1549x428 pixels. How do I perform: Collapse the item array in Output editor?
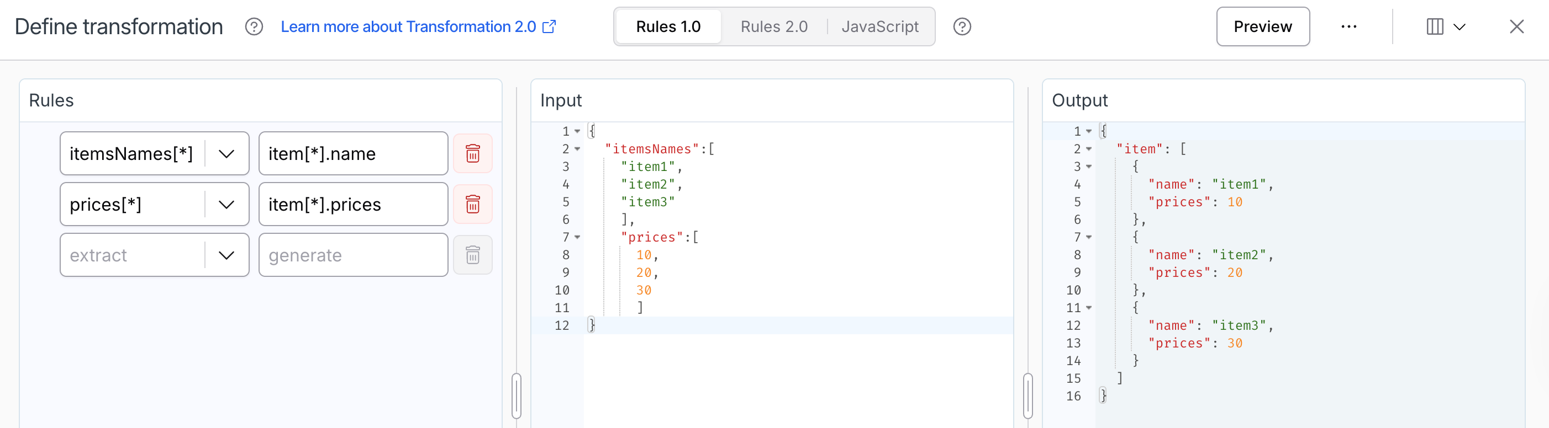(1088, 149)
